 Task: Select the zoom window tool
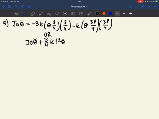pos(17,14)
